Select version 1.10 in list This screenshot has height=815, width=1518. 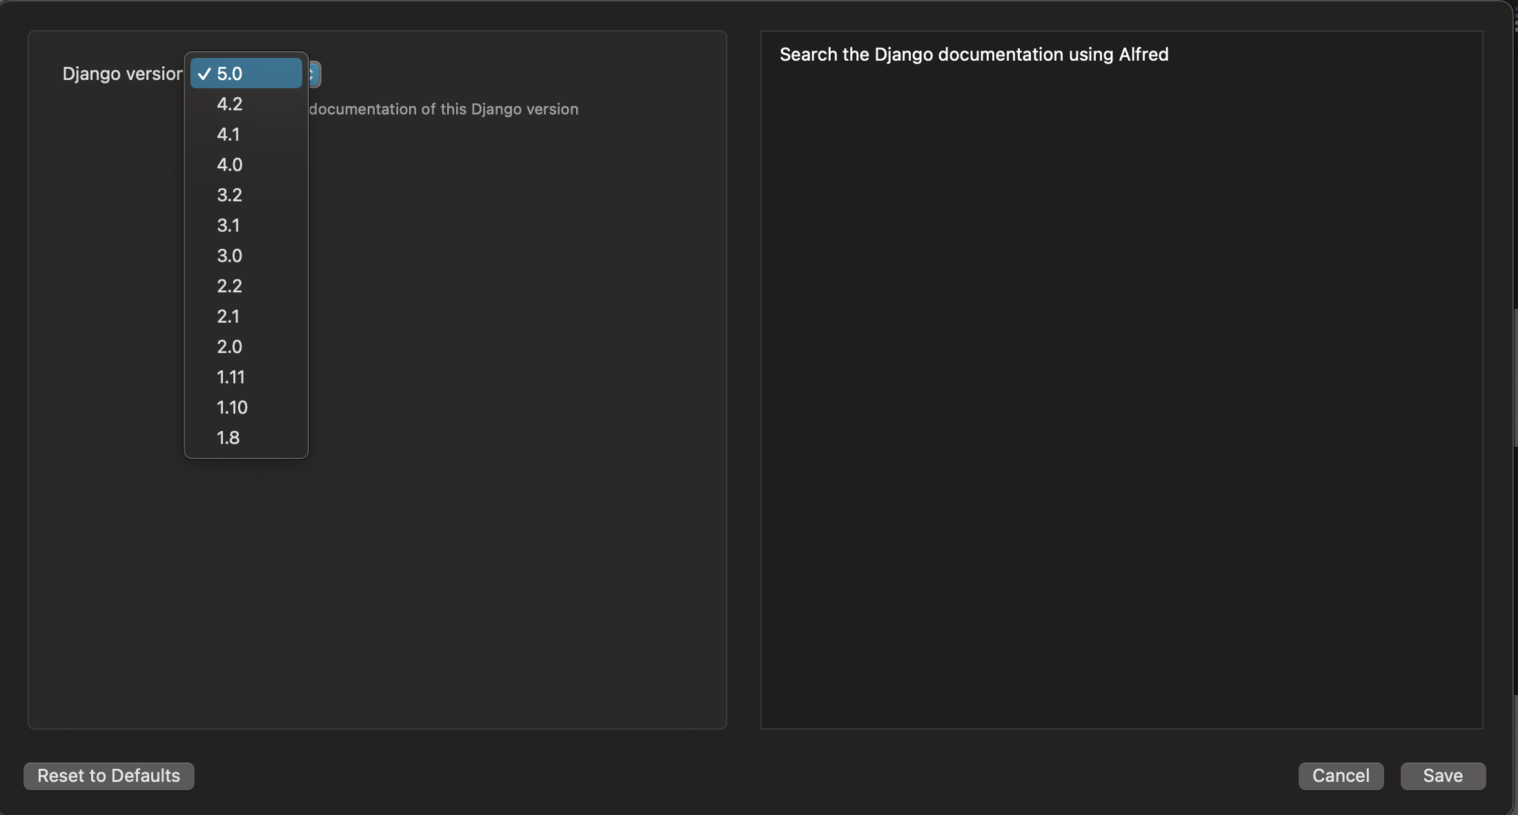[x=246, y=407]
